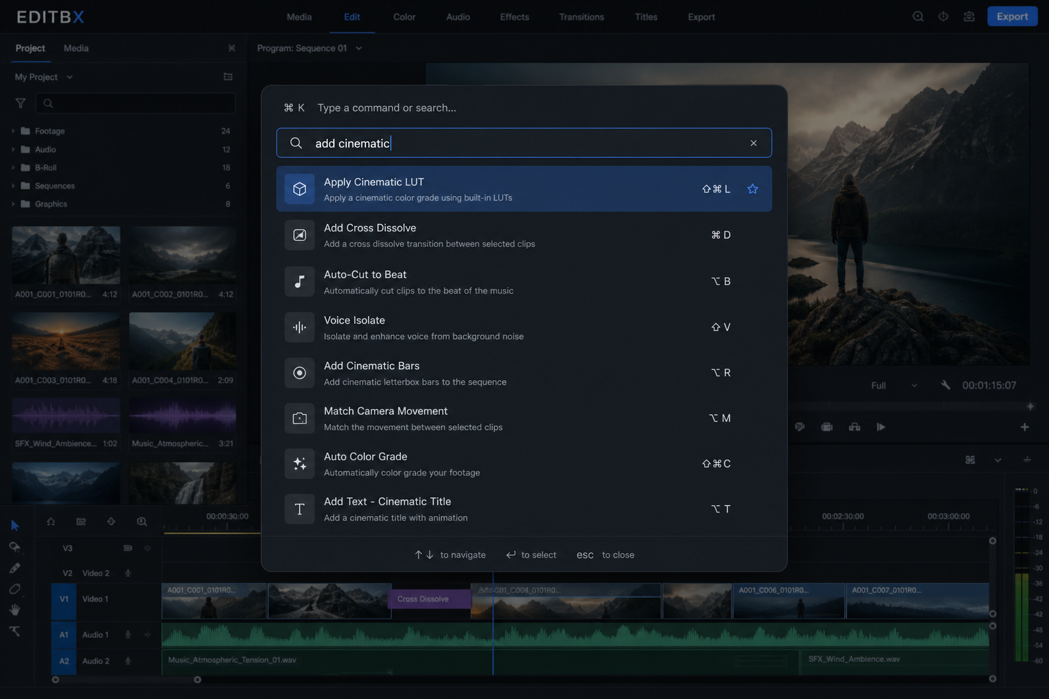The image size is (1049, 699).
Task: Click the marker diamond icon in timeline toolbar
Action: click(x=111, y=522)
